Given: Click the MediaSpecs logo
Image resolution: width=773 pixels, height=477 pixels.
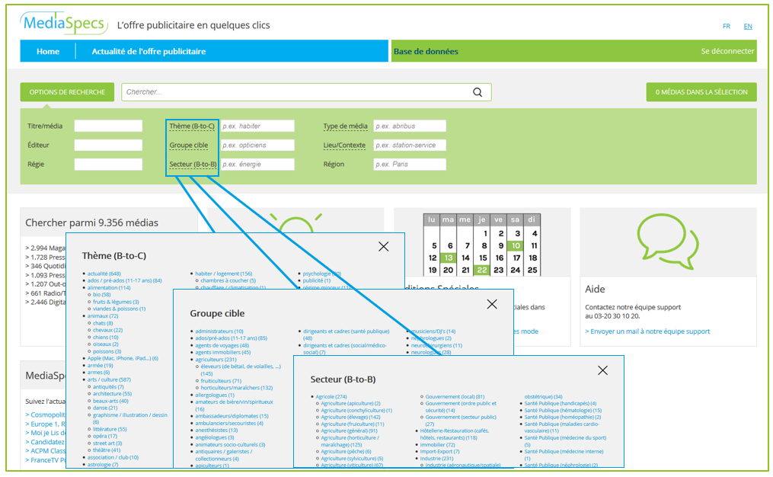Looking at the screenshot, I should (64, 24).
